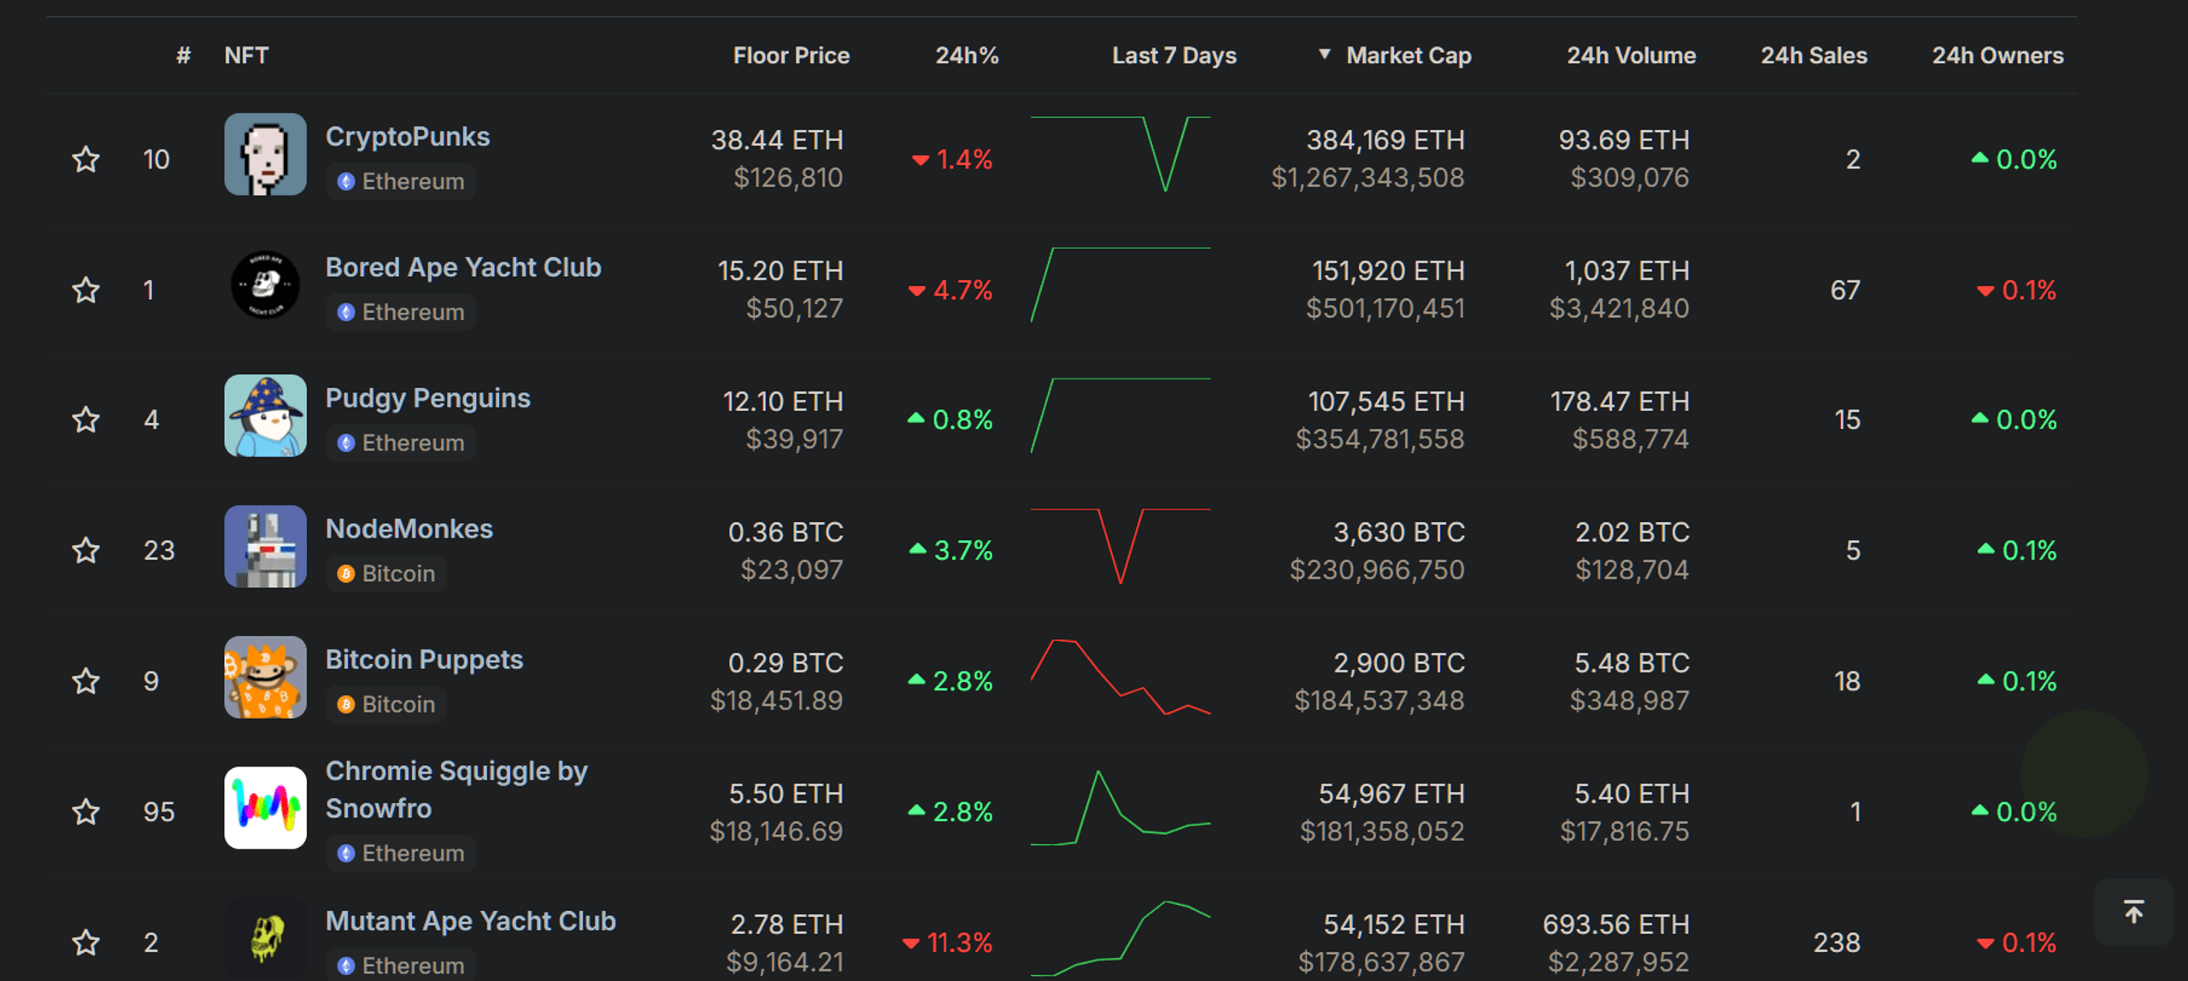Open the Mutant Ape Yacht Club name link
Viewport: 2188px width, 981px height.
point(471,921)
